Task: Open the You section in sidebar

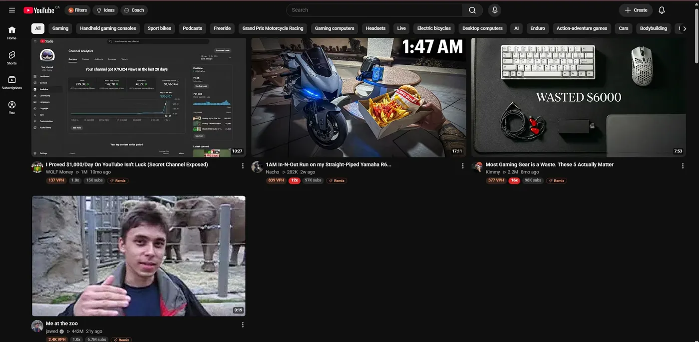Action: (x=12, y=108)
